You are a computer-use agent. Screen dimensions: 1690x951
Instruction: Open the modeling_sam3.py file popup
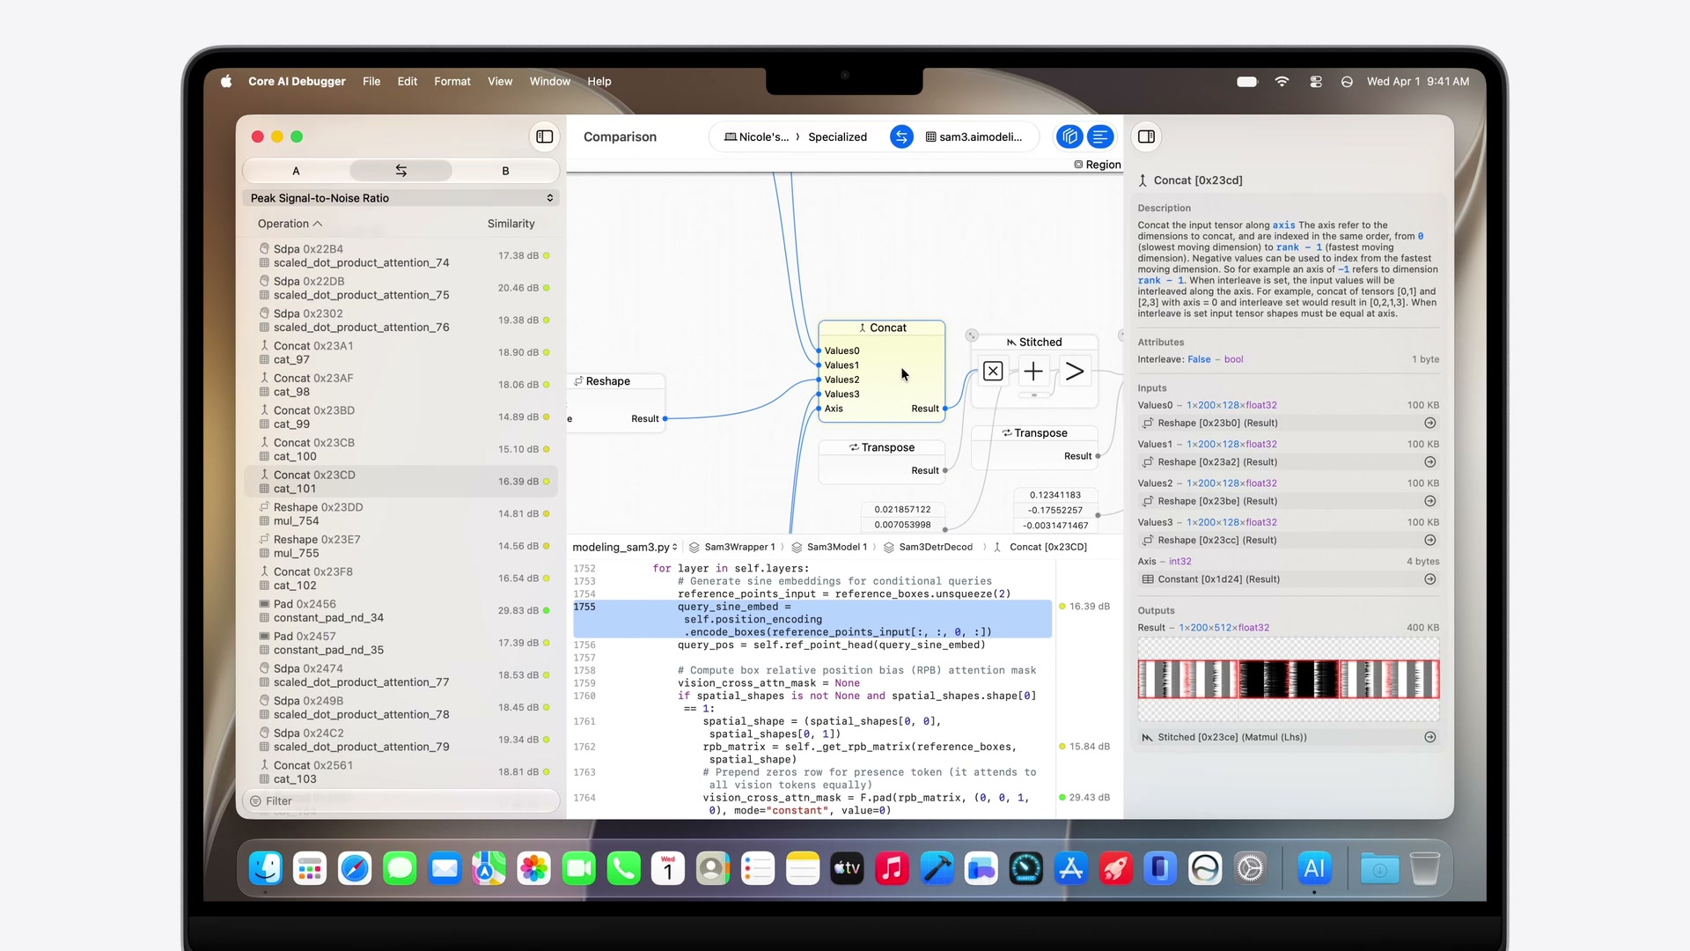pos(625,548)
